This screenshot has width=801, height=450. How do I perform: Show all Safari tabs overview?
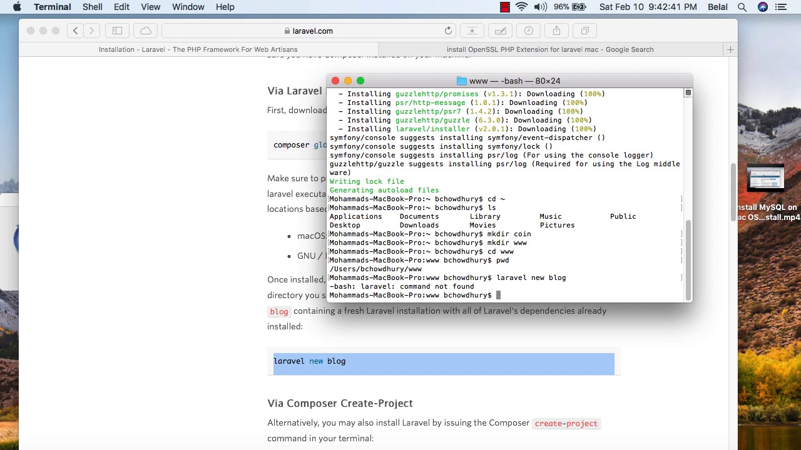[x=584, y=31]
